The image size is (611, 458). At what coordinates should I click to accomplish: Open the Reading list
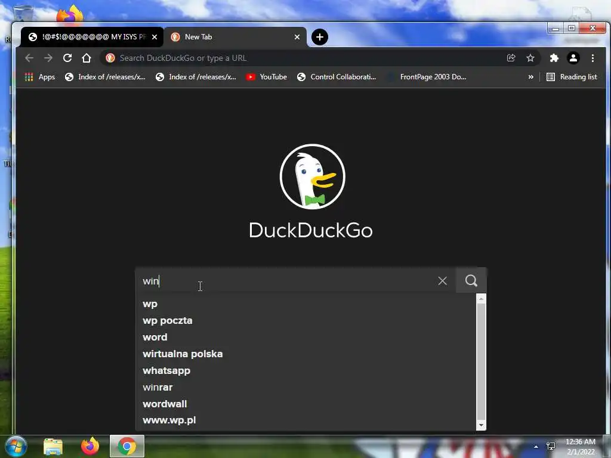[572, 77]
